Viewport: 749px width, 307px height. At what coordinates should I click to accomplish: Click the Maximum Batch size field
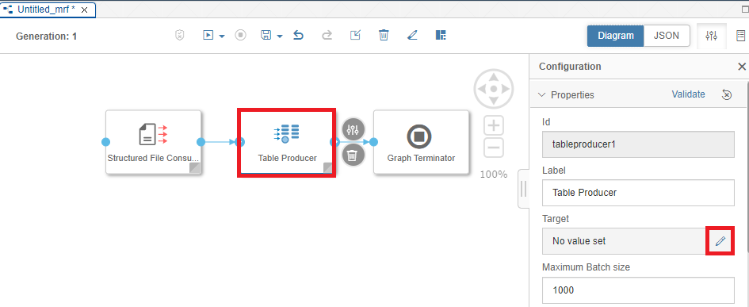[x=638, y=290]
